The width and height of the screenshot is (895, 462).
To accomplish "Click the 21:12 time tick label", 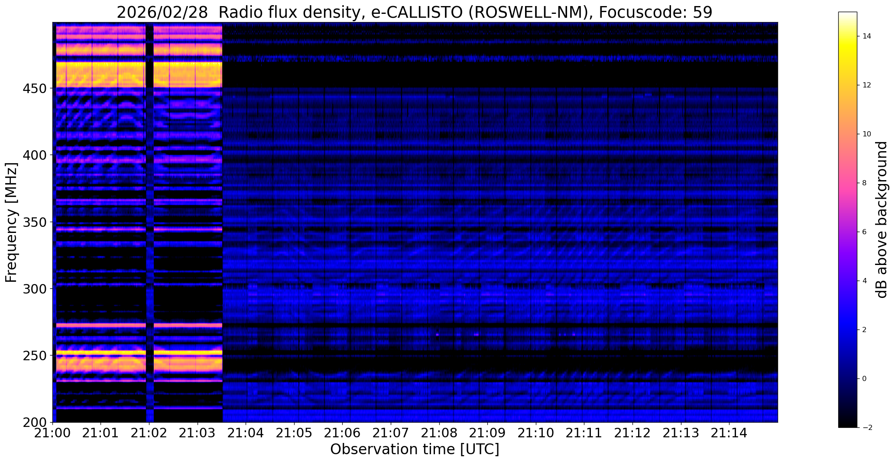I will click(633, 433).
